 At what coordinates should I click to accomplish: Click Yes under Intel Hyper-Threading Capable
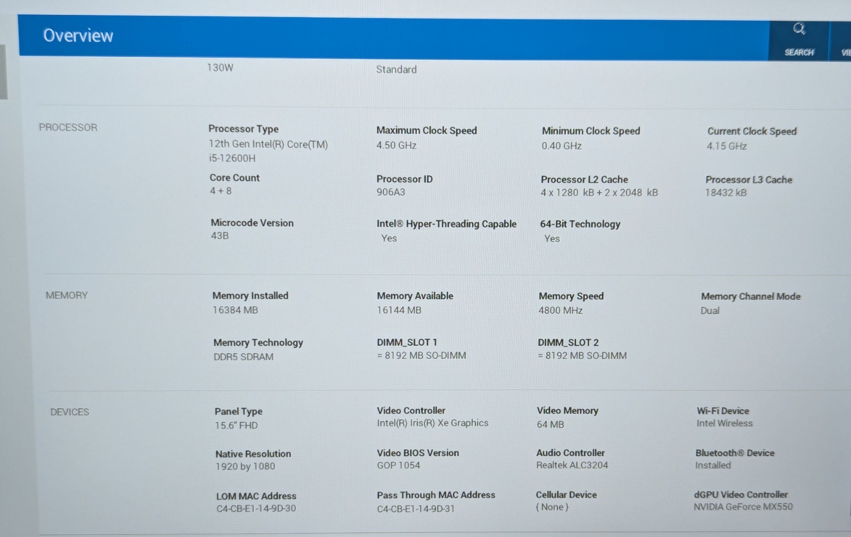pos(389,238)
